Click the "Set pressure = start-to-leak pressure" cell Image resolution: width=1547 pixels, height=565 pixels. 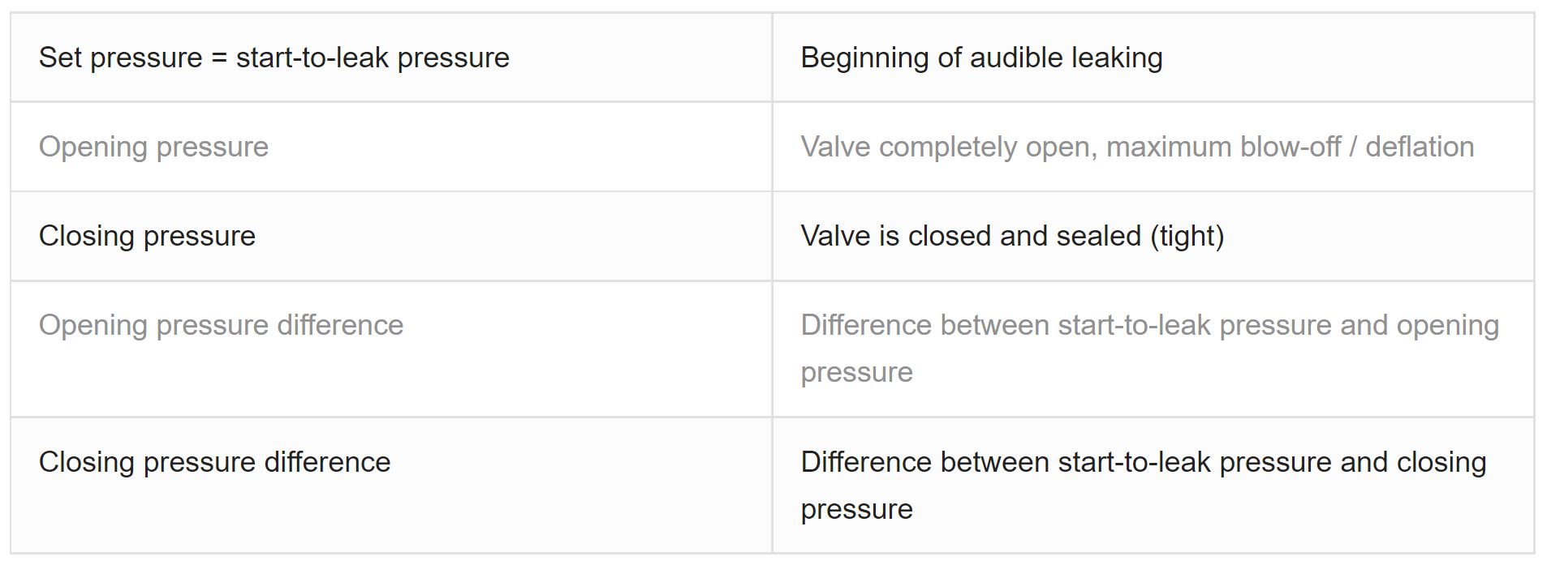(391, 58)
